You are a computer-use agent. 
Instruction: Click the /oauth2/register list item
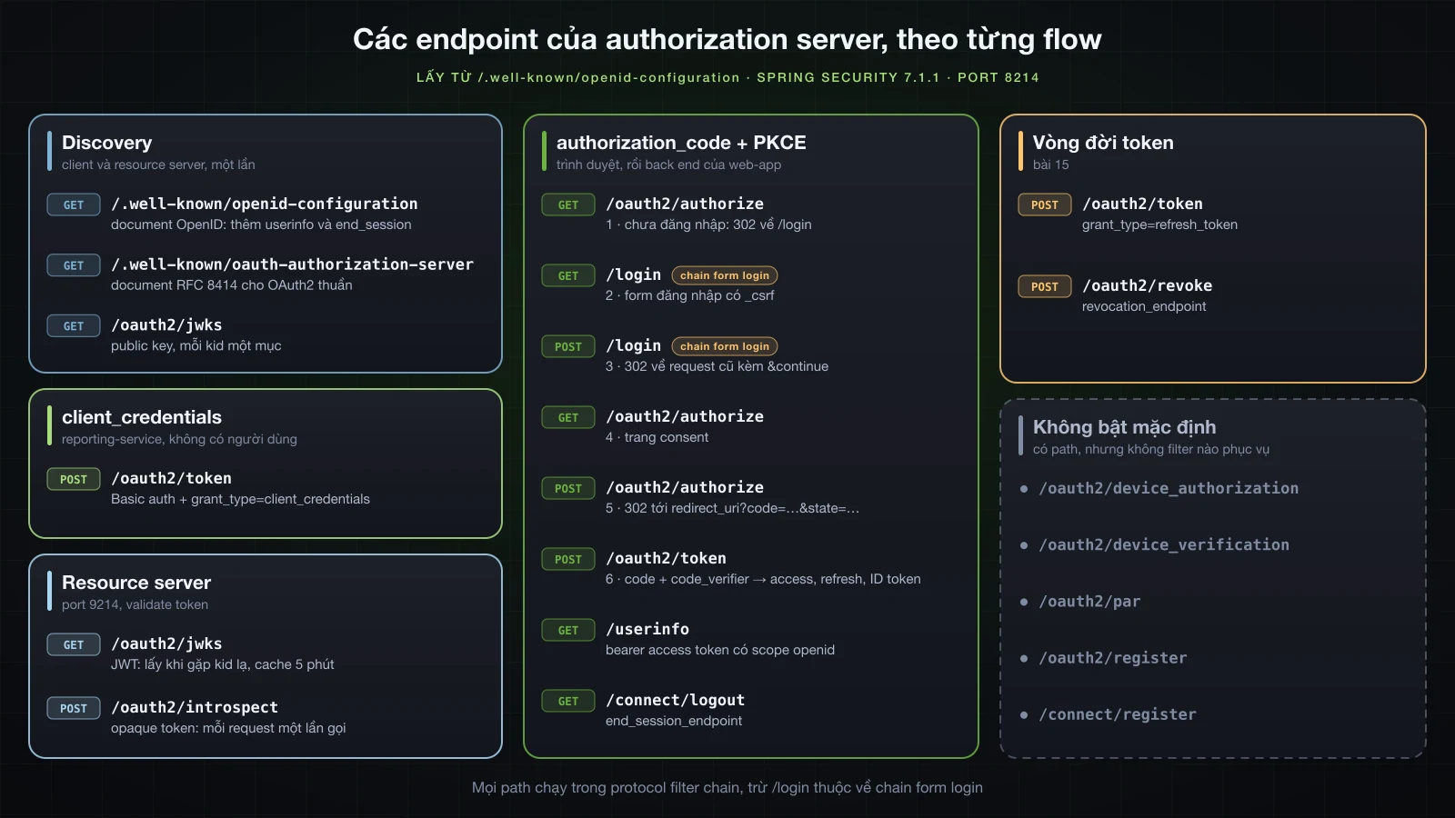[x=1113, y=657]
